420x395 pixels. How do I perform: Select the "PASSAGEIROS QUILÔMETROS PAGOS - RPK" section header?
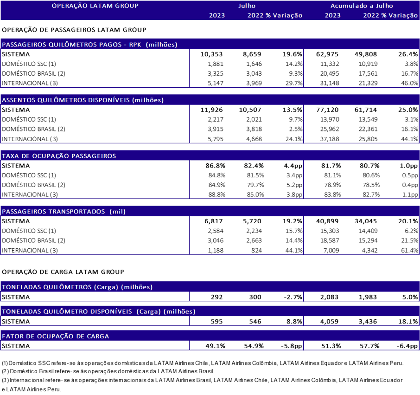coord(90,45)
